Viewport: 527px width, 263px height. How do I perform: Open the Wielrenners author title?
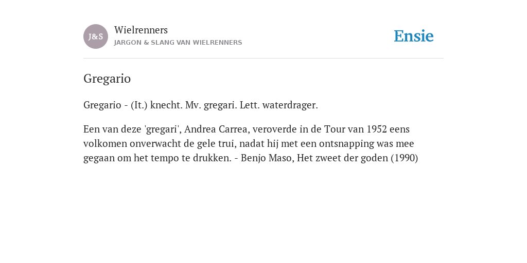tap(141, 30)
